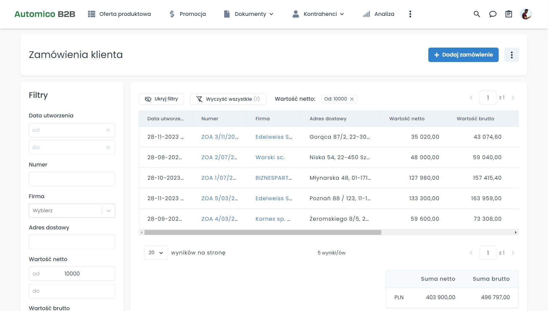The image size is (548, 311).
Task: Click the Dodaj zamówienie button
Action: [x=463, y=55]
